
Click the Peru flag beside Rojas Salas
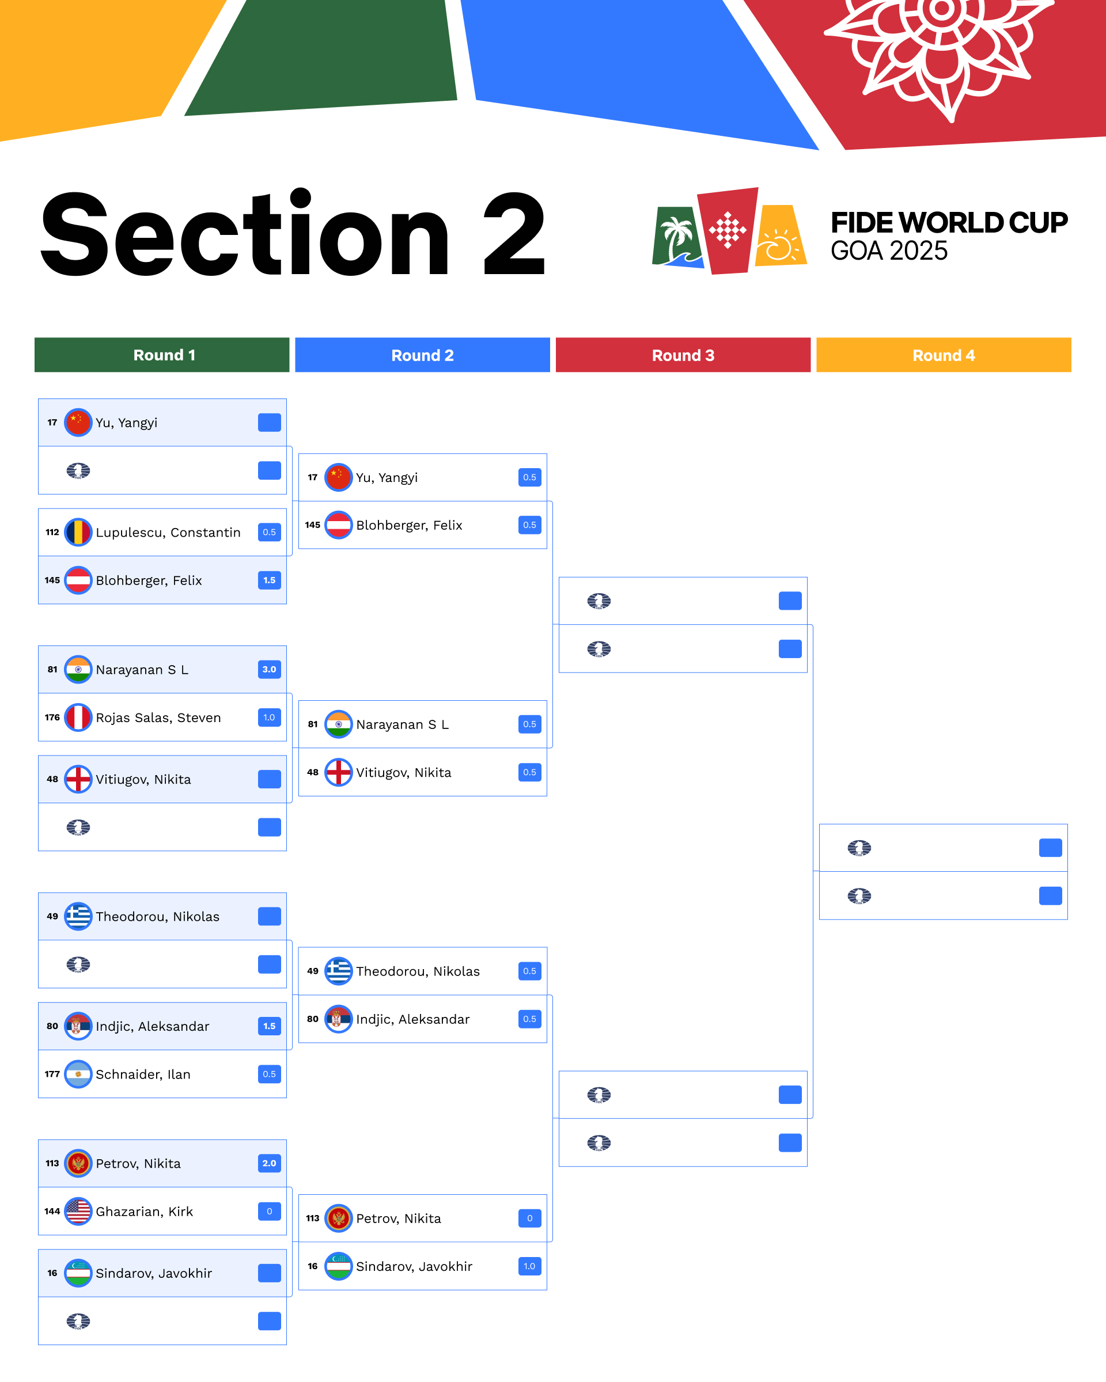[78, 717]
